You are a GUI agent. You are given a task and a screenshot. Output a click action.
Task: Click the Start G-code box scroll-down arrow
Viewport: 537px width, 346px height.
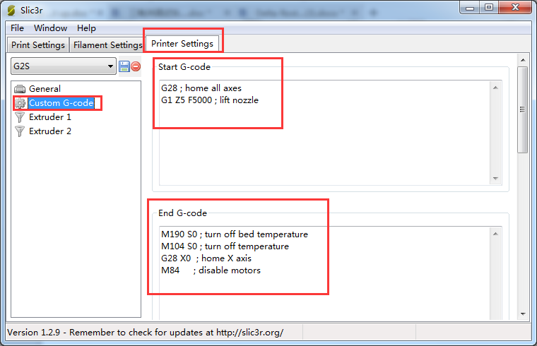[x=495, y=179]
